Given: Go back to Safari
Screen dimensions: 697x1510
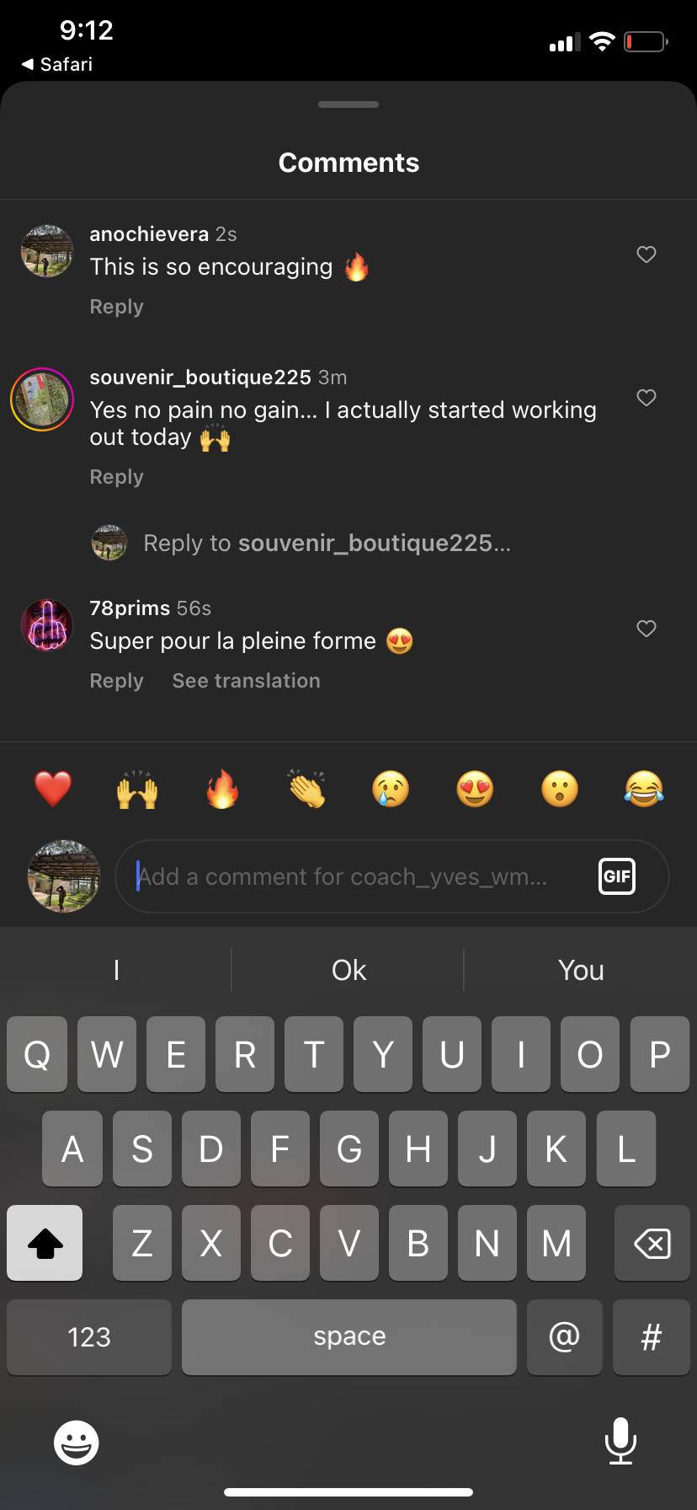Looking at the screenshot, I should (x=57, y=64).
